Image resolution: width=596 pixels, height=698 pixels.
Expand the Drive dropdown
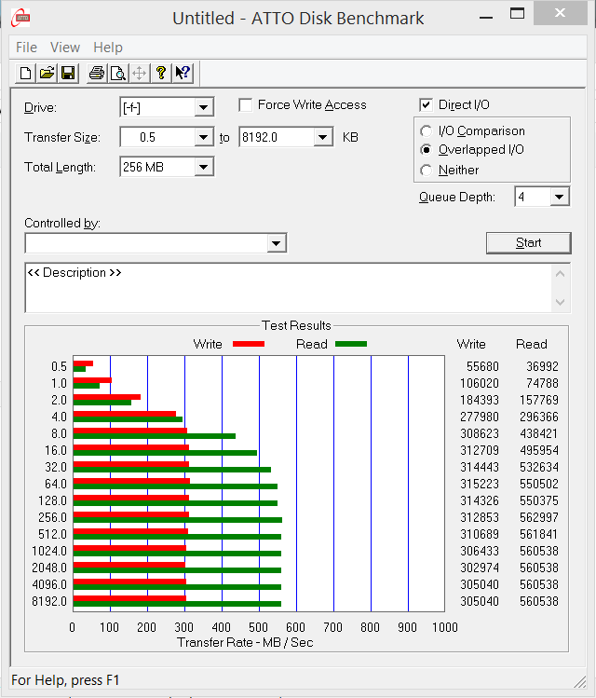tap(203, 107)
